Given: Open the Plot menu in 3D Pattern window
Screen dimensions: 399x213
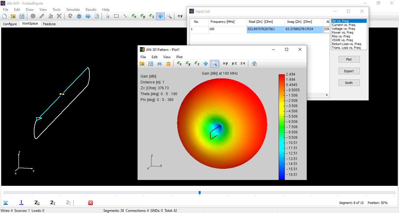Looking at the screenshot, I should pos(179,57).
